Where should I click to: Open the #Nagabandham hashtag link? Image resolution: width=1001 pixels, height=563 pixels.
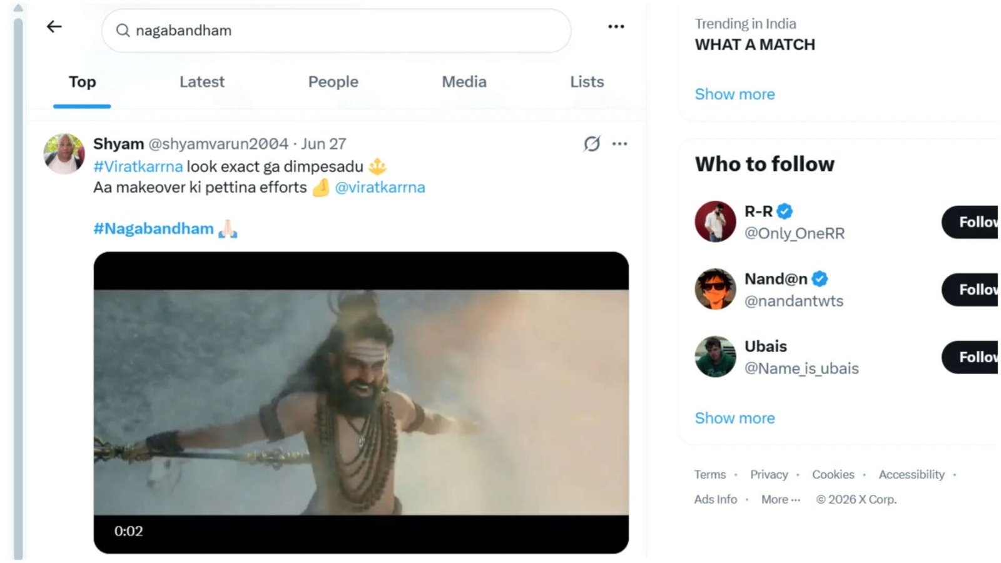pyautogui.click(x=153, y=229)
